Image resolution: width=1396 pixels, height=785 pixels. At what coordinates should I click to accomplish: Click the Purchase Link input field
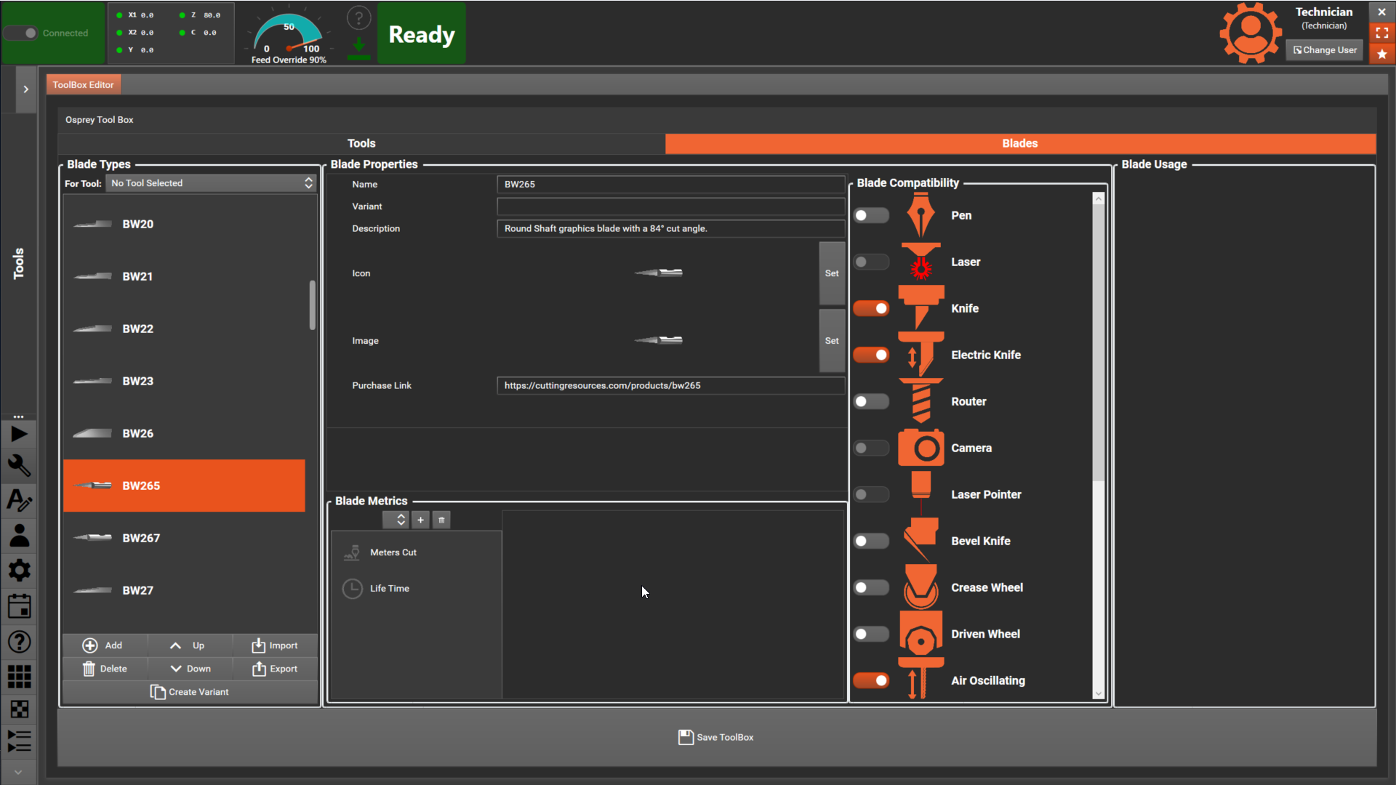pos(670,385)
